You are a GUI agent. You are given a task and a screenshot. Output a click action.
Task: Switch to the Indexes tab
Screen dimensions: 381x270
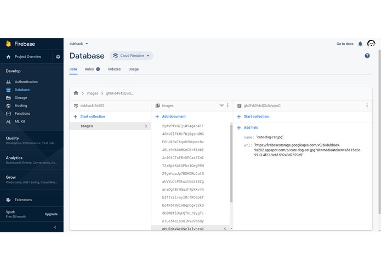(114, 69)
